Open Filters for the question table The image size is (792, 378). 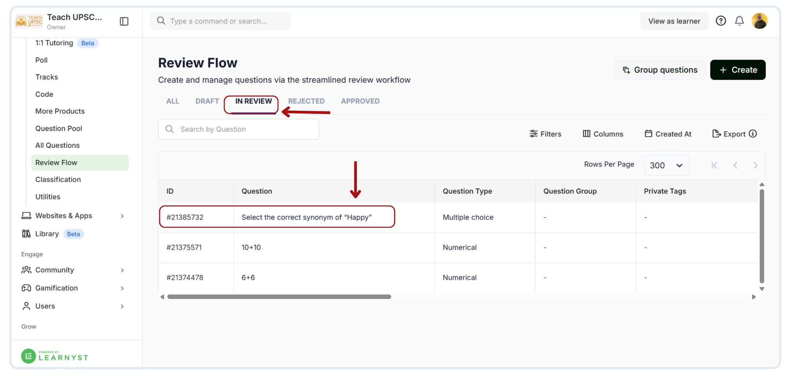pos(545,134)
